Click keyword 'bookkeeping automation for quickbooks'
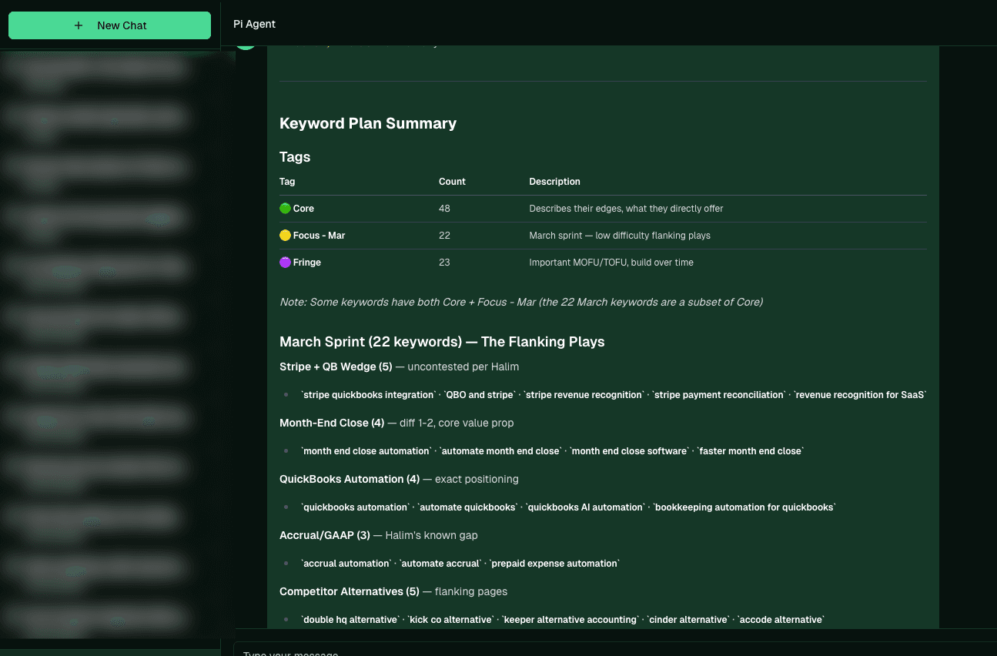997x656 pixels. point(744,507)
